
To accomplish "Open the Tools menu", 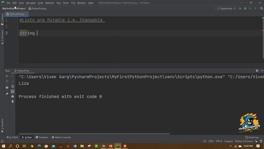I will 66,3.
